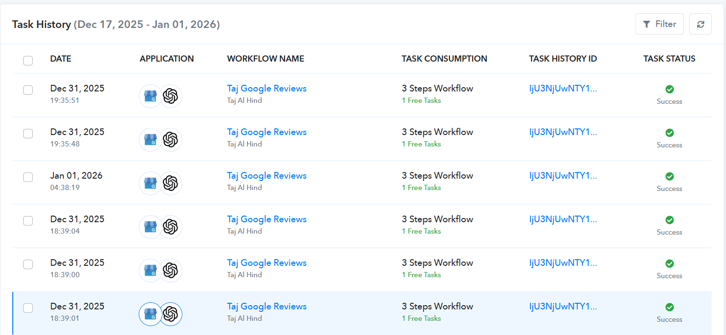Click the refresh task history icon
Viewport: 726px width, 335px height.
[x=700, y=24]
